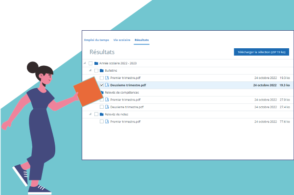Image resolution: width=294 pixels, height=195 pixels.
Task: Tick the Bulletins folder checkbox
Action: (x=96, y=71)
